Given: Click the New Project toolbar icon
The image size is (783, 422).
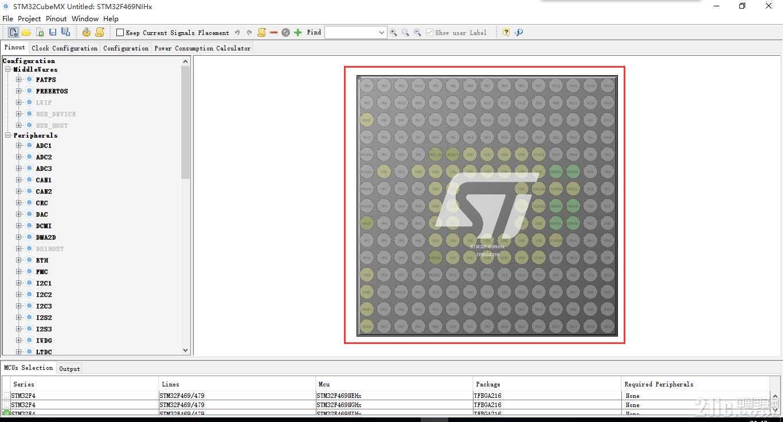Looking at the screenshot, I should [x=13, y=32].
